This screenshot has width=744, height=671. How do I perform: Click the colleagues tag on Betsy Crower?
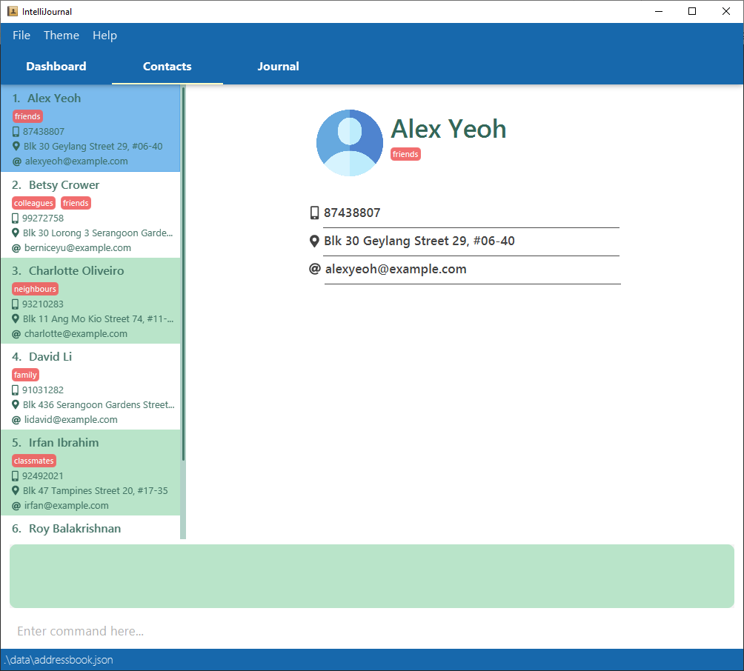(x=33, y=203)
